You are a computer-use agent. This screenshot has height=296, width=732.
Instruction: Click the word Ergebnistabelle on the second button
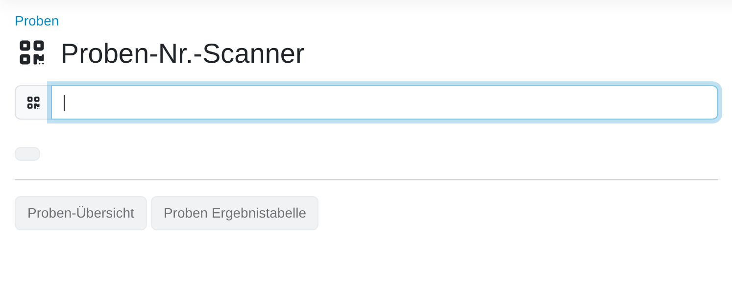259,213
